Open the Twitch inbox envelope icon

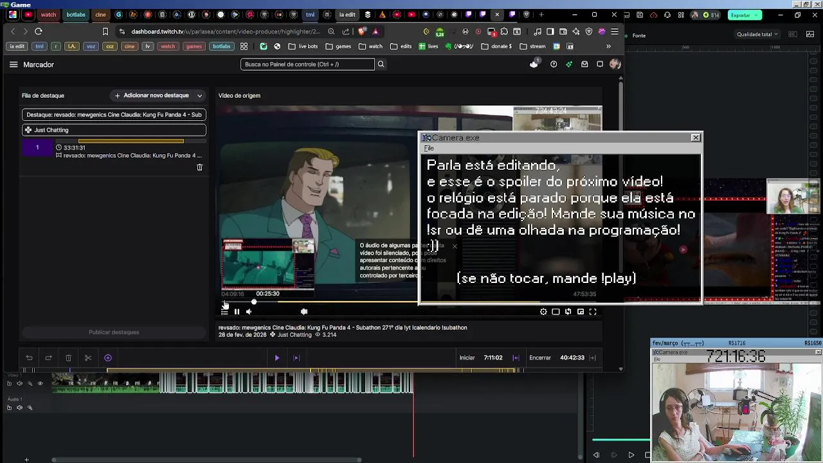click(584, 64)
